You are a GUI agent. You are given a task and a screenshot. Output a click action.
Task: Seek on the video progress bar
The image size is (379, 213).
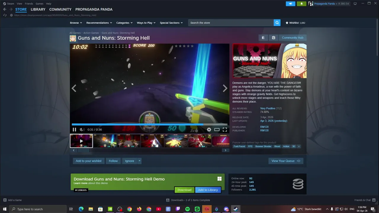(x=150, y=125)
